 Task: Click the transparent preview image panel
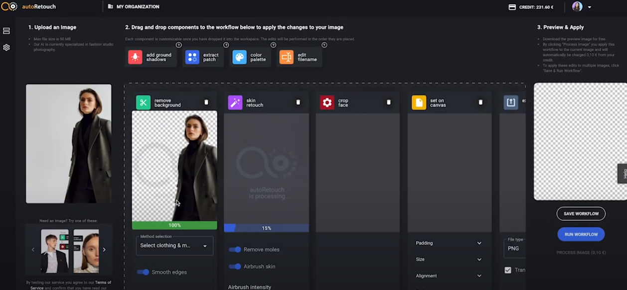click(580, 142)
